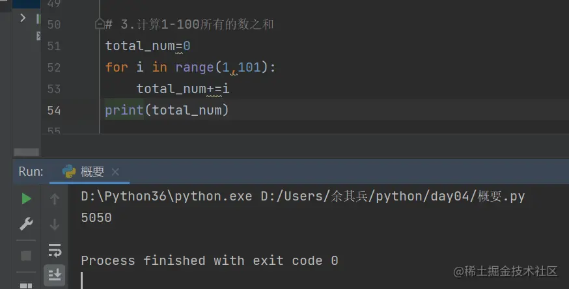This screenshot has height=289, width=569.
Task: Expand the project tree chevron arrow
Action: coord(23,18)
